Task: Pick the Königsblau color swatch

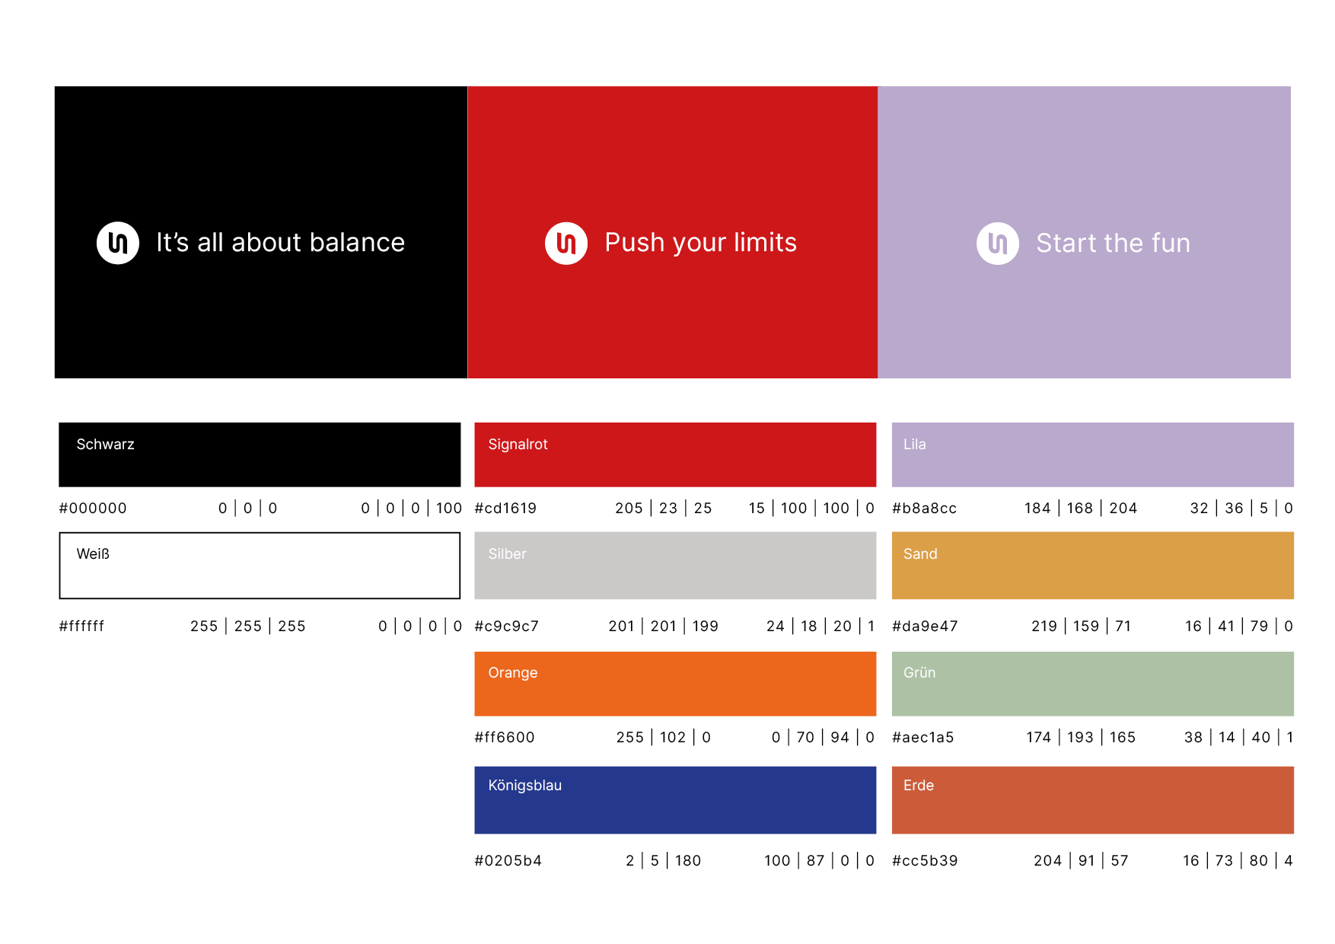Action: click(675, 800)
